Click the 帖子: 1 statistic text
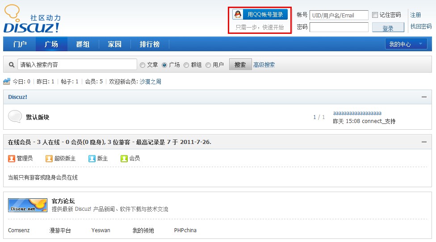Screen dimensions: 436x242 coord(70,82)
